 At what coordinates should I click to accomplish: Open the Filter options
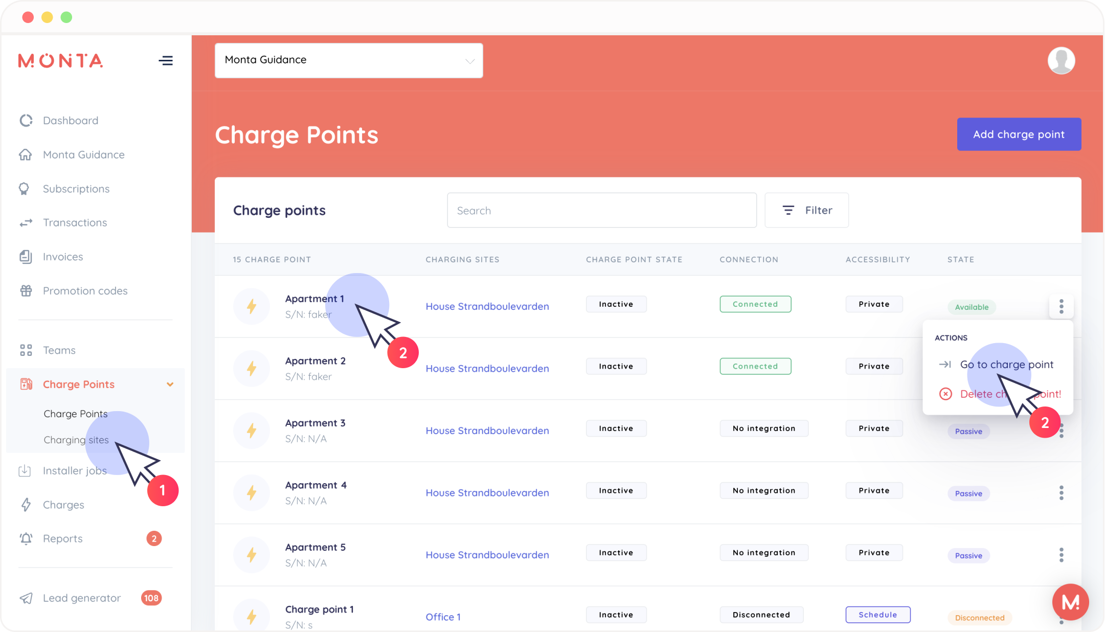tap(807, 210)
